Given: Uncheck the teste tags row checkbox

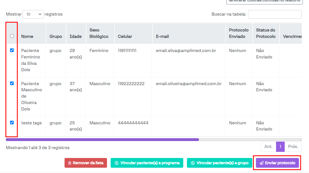Looking at the screenshot, I should coord(12,122).
